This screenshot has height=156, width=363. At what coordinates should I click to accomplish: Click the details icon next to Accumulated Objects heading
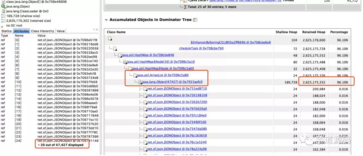[195, 20]
